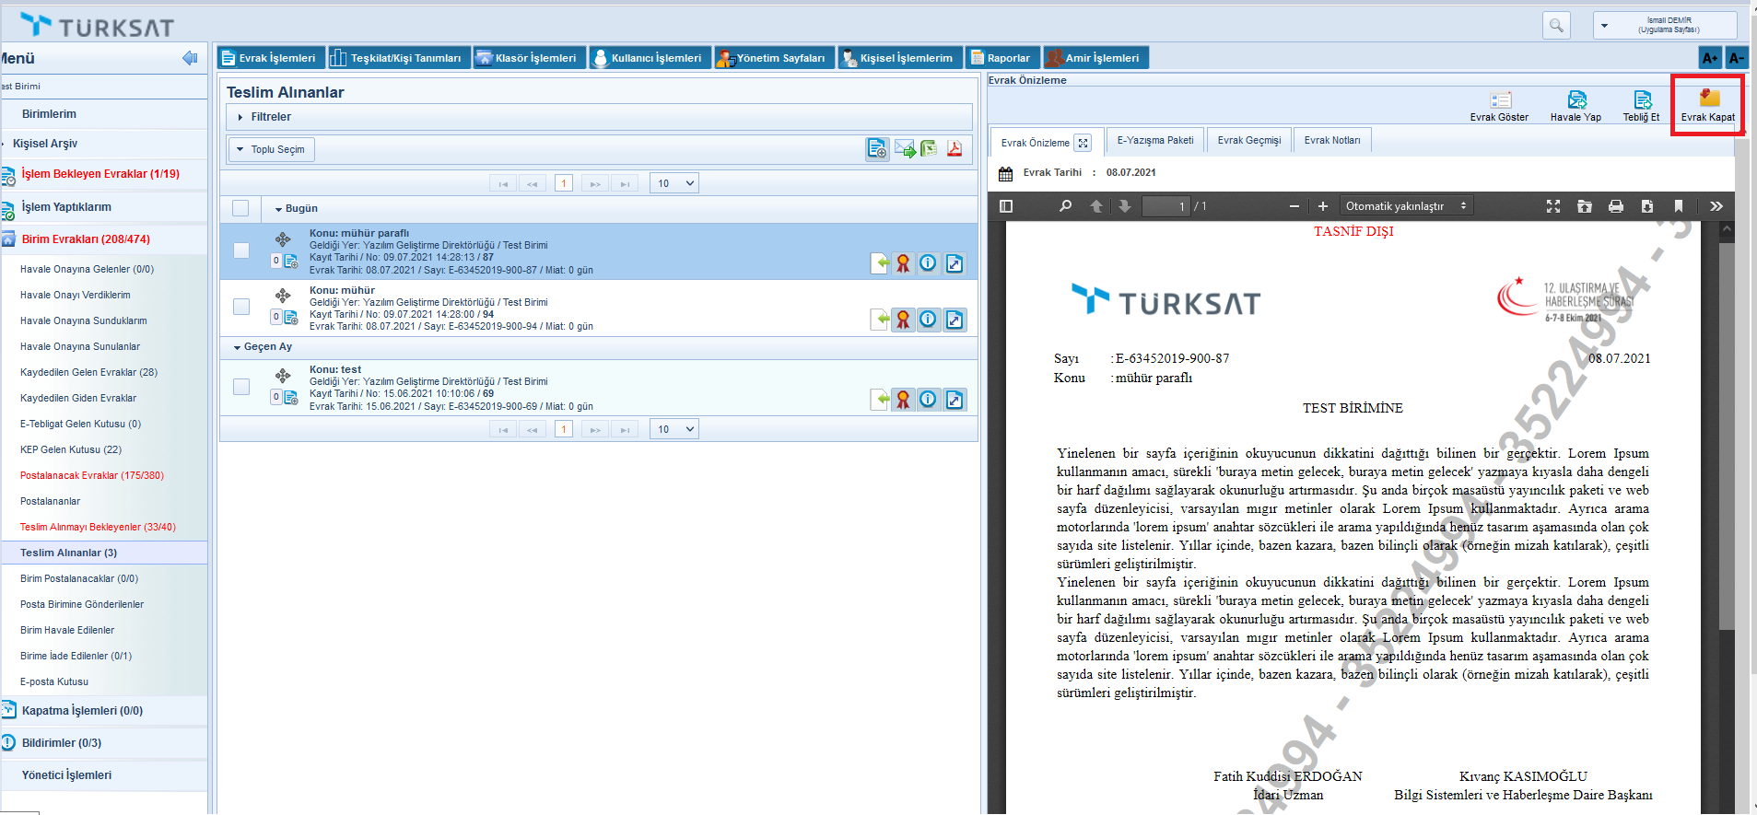Viewport: 1757px width, 815px height.
Task: Click the Havale Yap icon
Action: point(1576,99)
